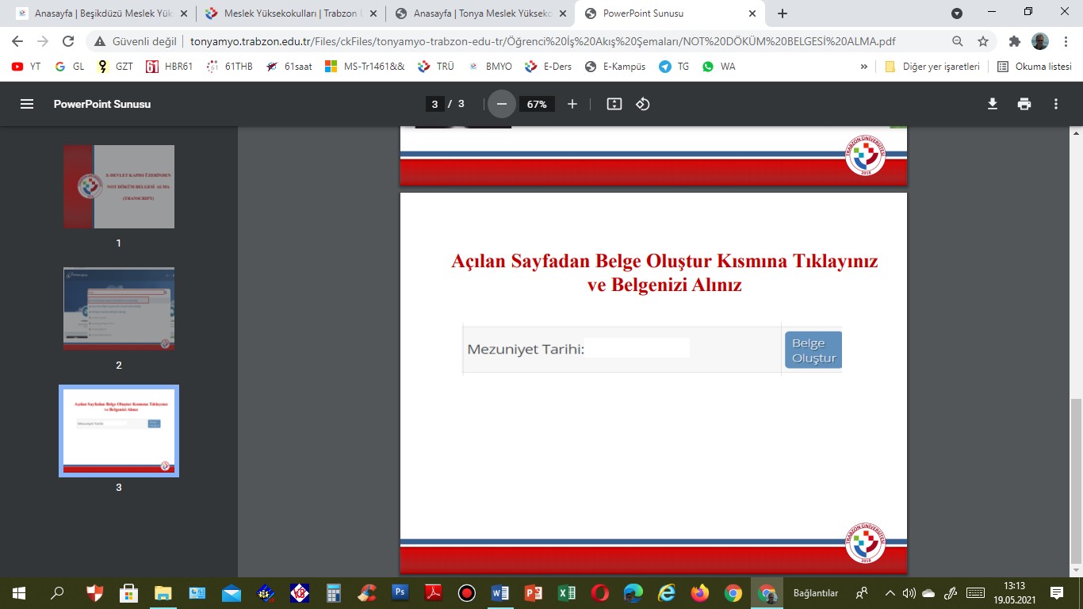
Task: Click the zoom in plus button
Action: (572, 104)
